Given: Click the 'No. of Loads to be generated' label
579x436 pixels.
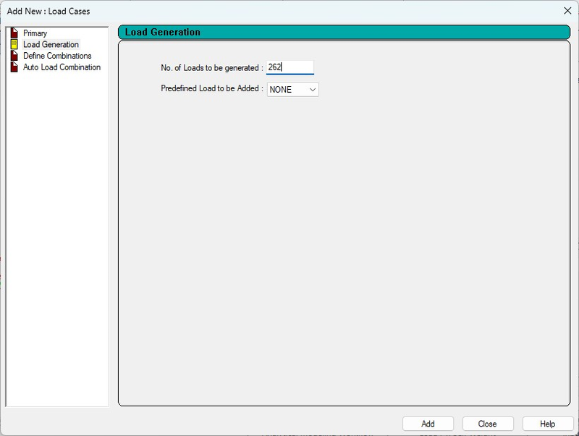Looking at the screenshot, I should click(211, 68).
